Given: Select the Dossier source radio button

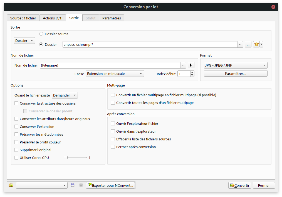Looking at the screenshot, I should (41, 34).
